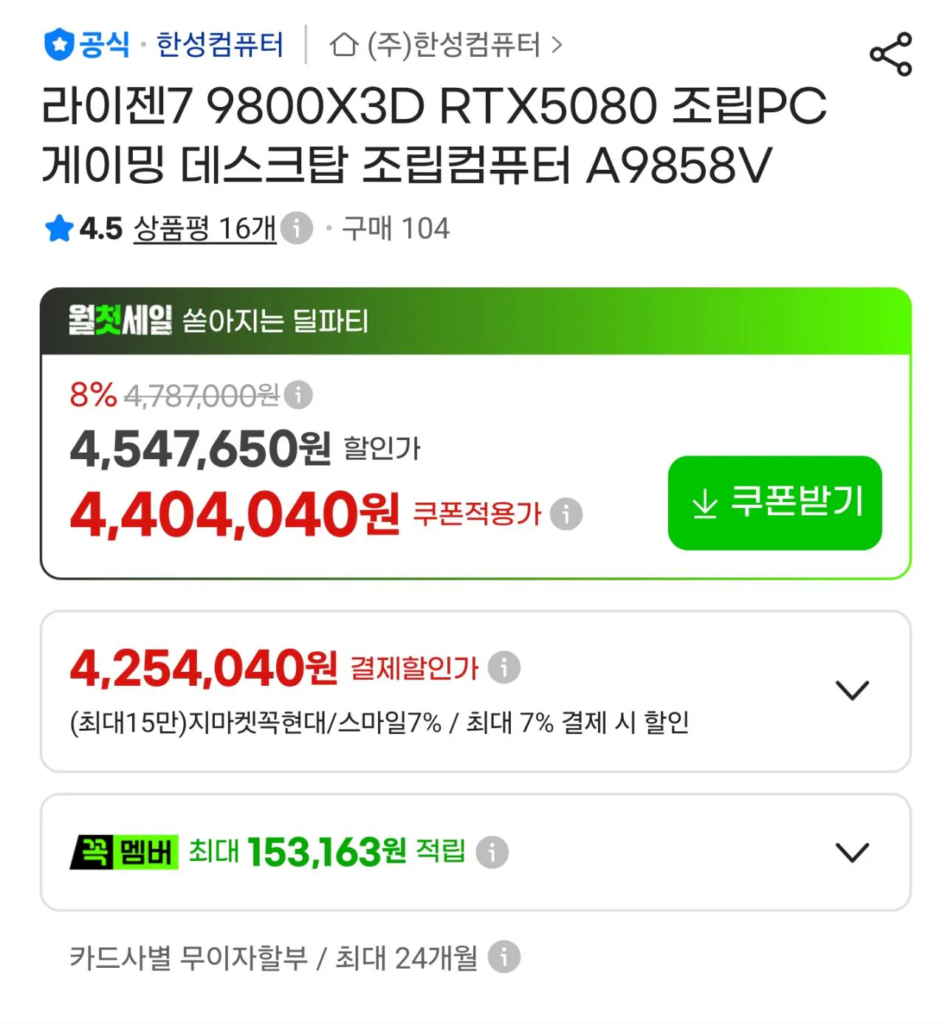This screenshot has height=1024, width=945.
Task: Click the 4,254,040원 payment discount price
Action: pyautogui.click(x=205, y=667)
